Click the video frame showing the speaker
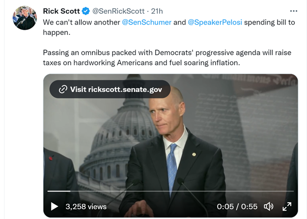 [x=170, y=146]
